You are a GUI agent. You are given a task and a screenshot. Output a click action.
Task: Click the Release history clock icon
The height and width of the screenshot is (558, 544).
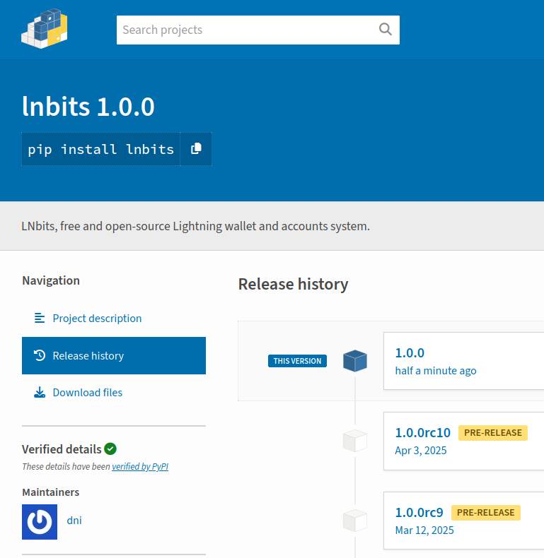(x=39, y=355)
